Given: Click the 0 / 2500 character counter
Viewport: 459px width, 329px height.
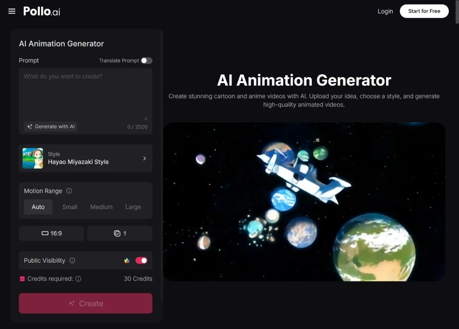Looking at the screenshot, I should 137,126.
